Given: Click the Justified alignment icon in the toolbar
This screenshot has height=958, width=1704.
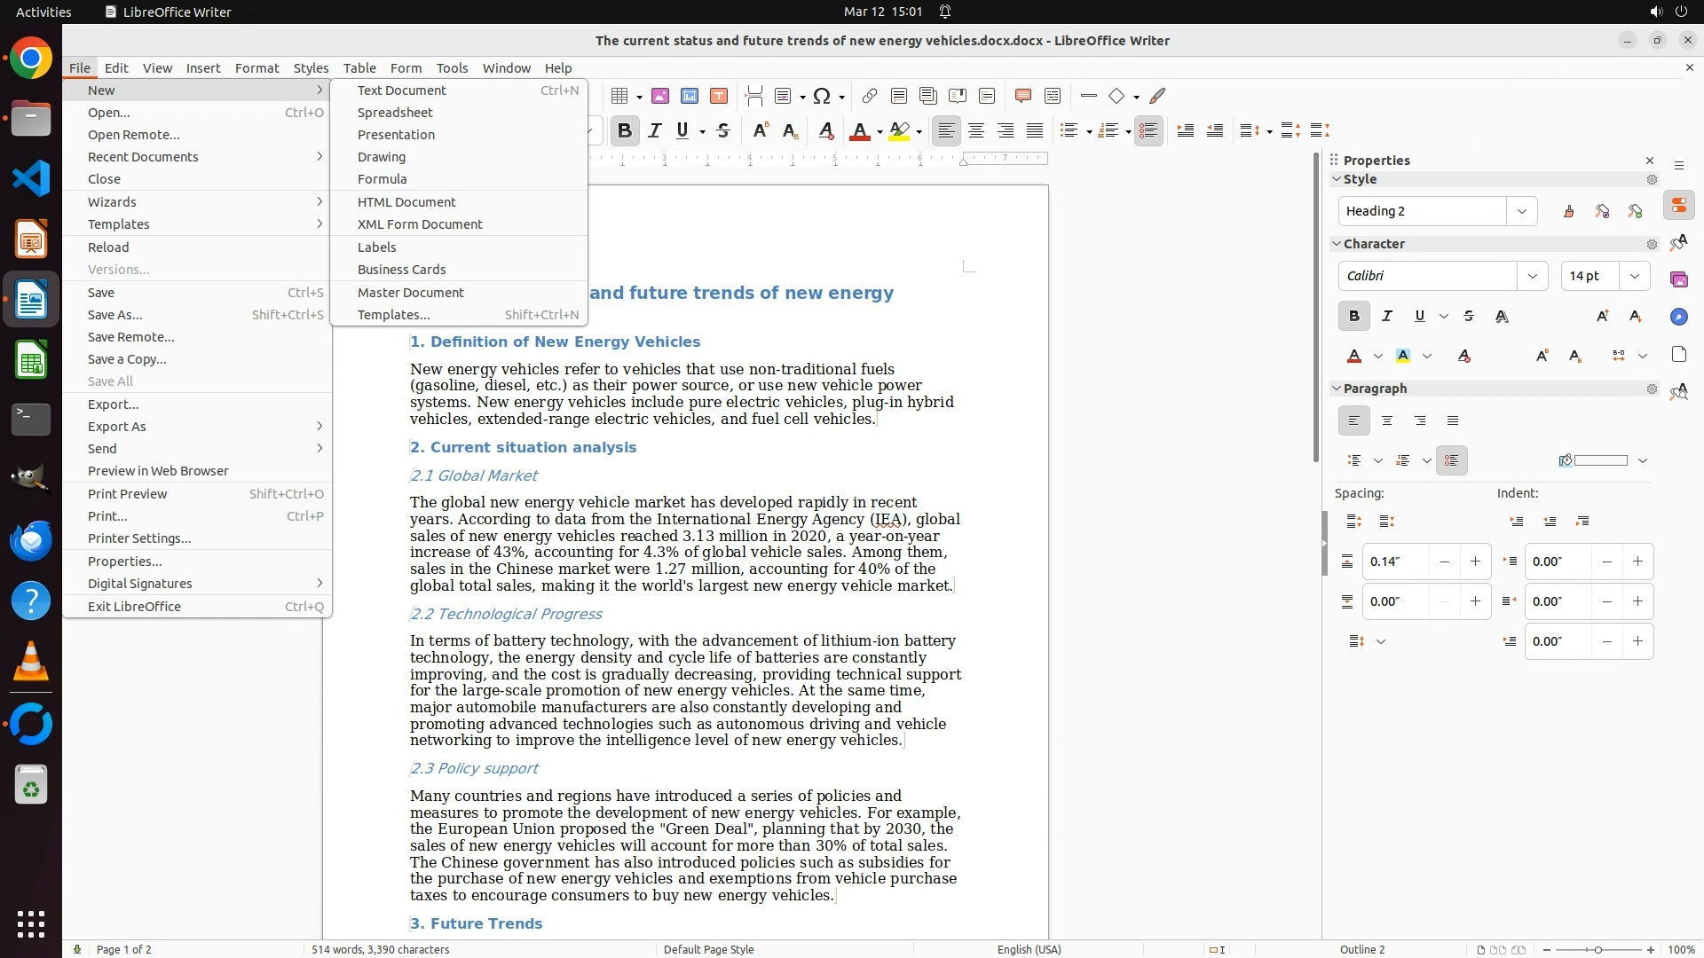Looking at the screenshot, I should (1035, 131).
